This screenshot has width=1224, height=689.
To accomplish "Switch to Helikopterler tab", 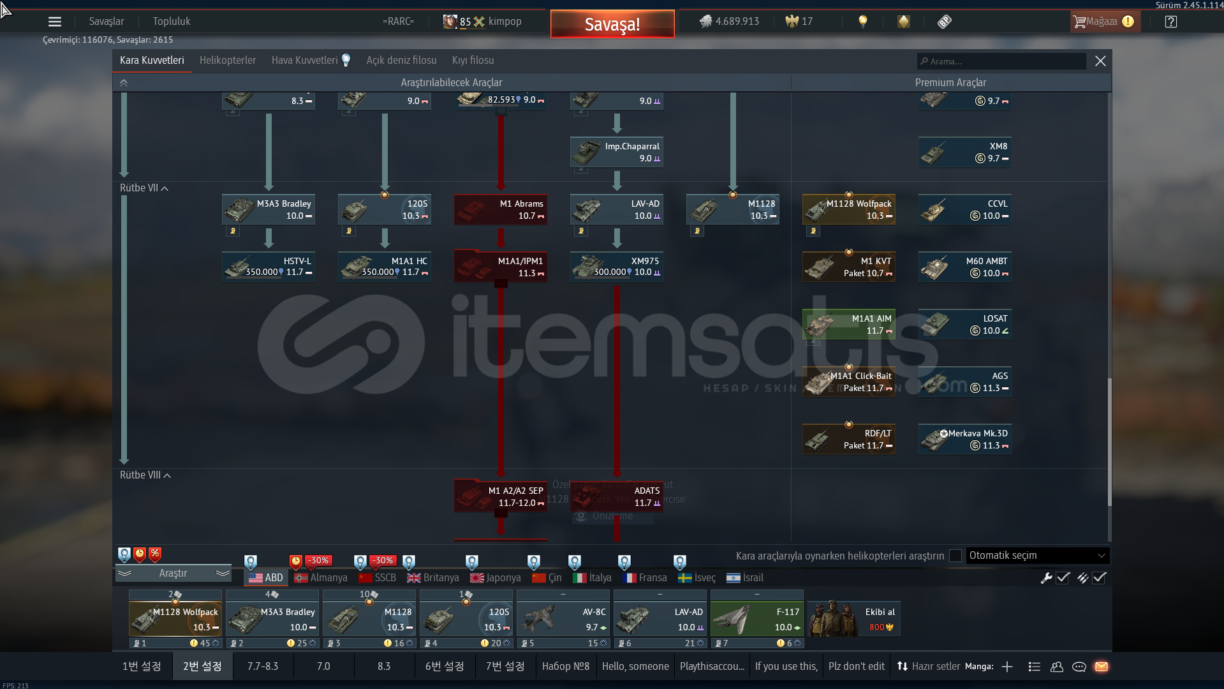I will click(228, 60).
